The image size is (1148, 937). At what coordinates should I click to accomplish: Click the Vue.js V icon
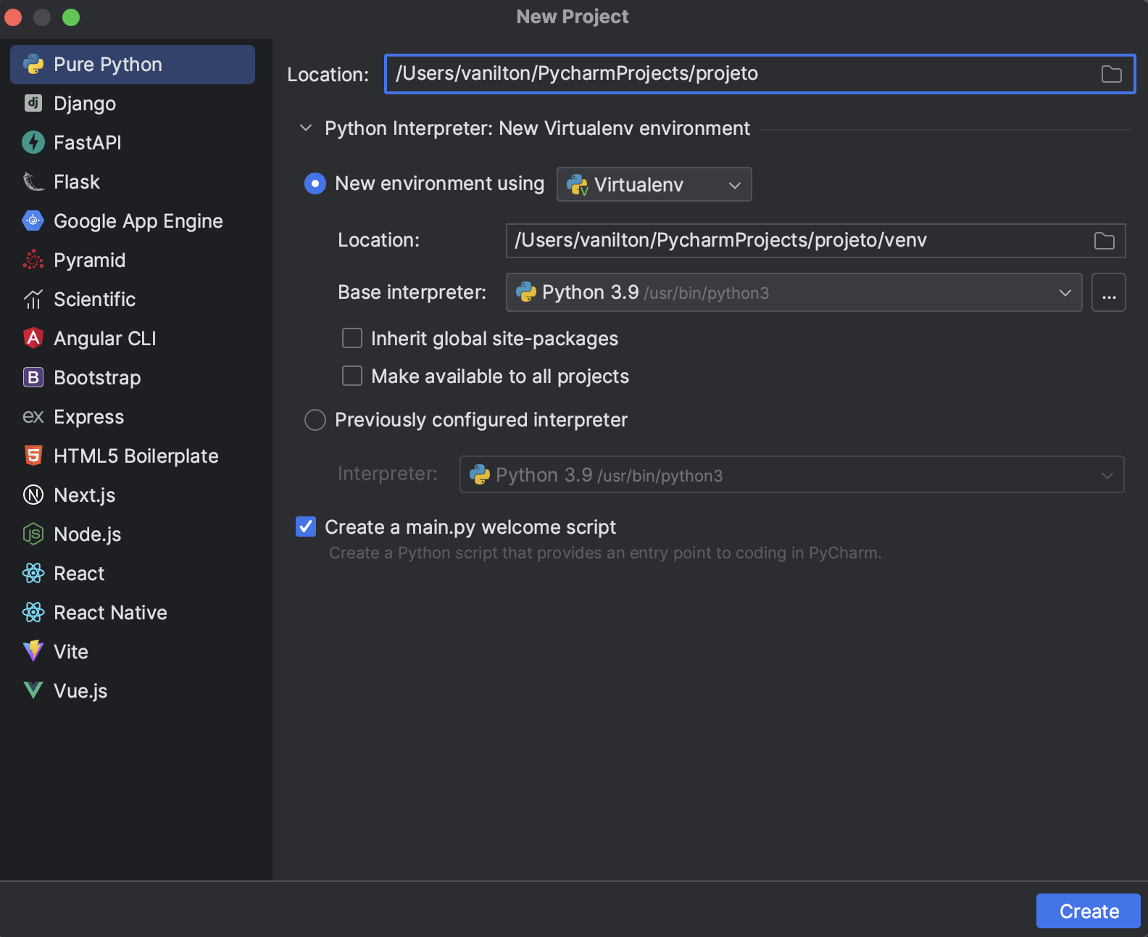(x=33, y=690)
